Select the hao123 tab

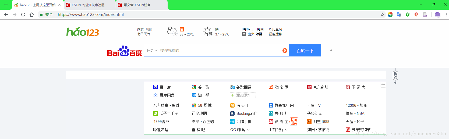[x=38, y=5]
